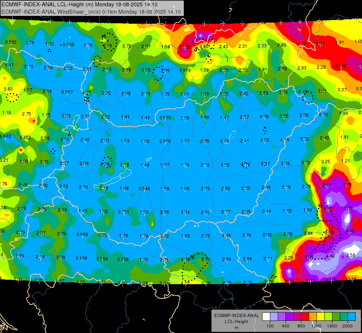The height and width of the screenshot is (333, 362).
Task: Click the wind shear value '0.663'
Action: [6, 136]
